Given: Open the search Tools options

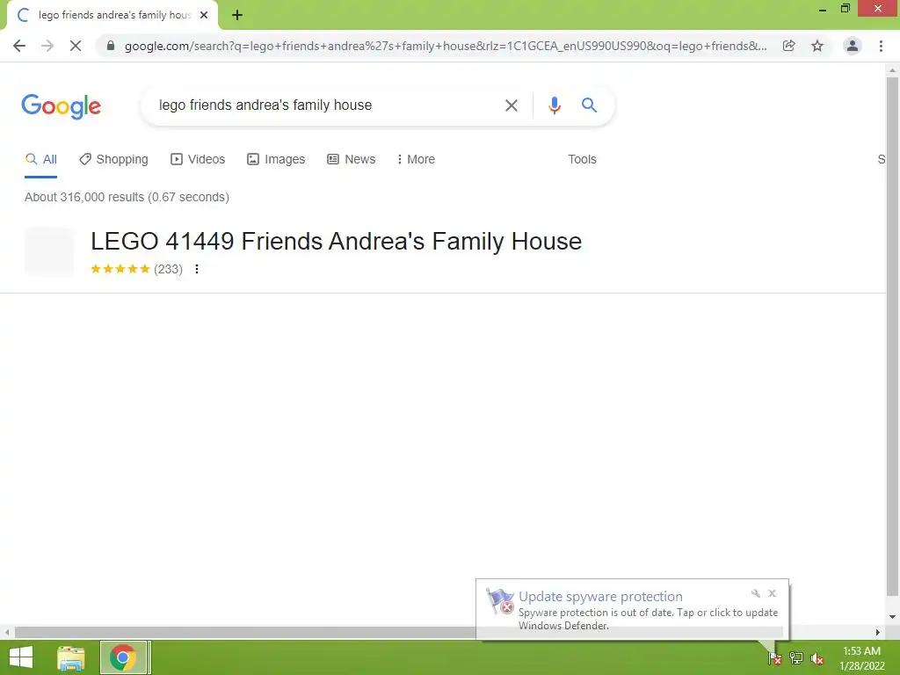Looking at the screenshot, I should [x=582, y=160].
